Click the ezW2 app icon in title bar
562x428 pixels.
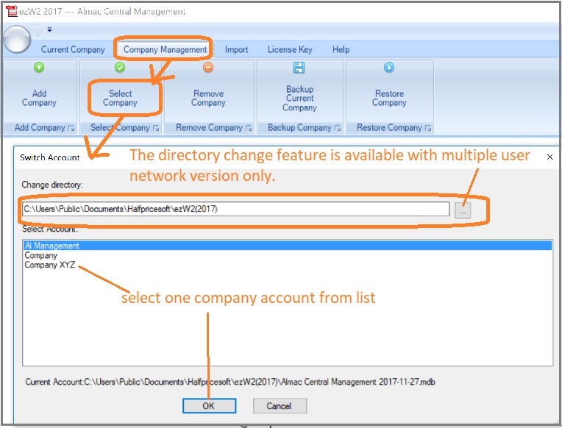click(11, 12)
